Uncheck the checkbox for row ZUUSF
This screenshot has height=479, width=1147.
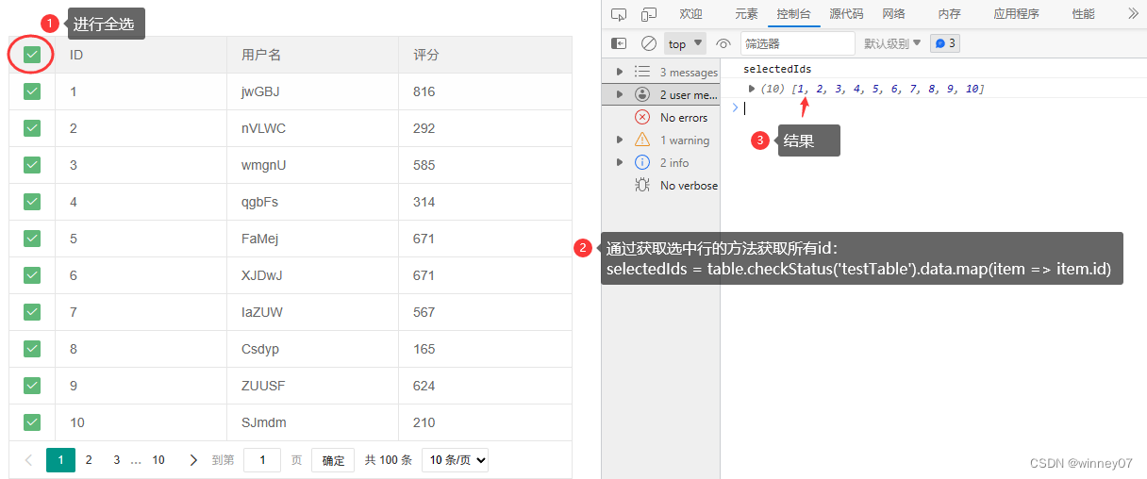[x=32, y=386]
